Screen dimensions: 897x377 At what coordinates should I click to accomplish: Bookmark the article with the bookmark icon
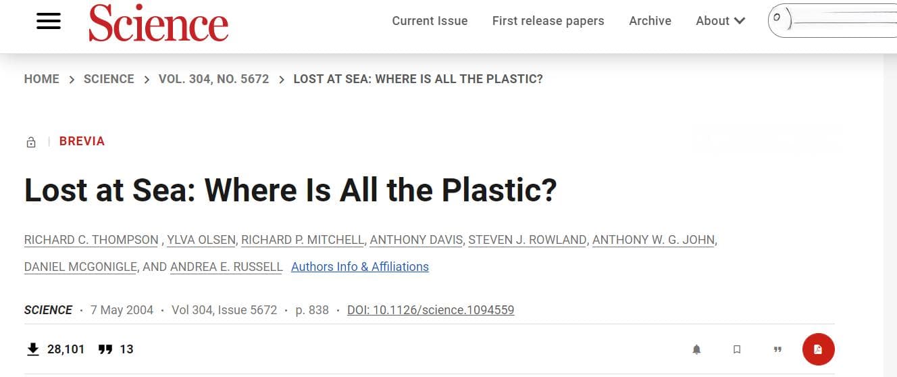(x=737, y=349)
